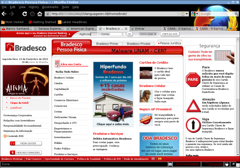Viewport: 240px width, 168px height.
Task: Close the Bradesco tab
Action: pyautogui.click(x=126, y=29)
